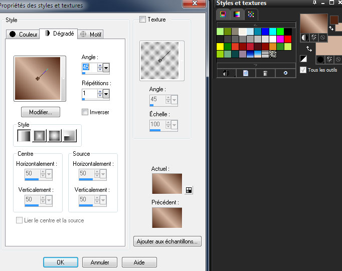342x271 pixels.
Task: Click the new swatch page icon
Action: click(246, 73)
